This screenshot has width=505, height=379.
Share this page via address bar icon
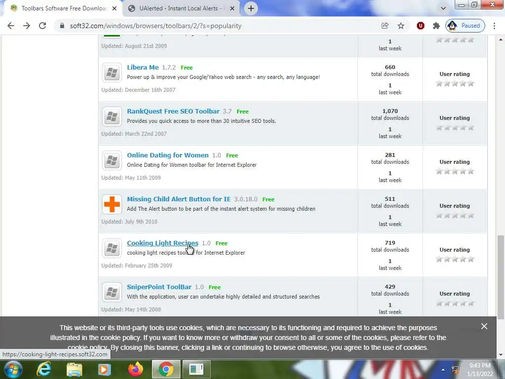385,26
